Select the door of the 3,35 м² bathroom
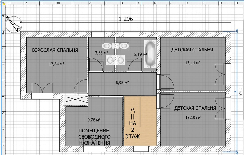 (96, 65)
